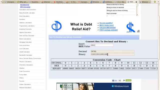The height and width of the screenshot is (90, 160).
Task: Switch to the MathGe... tab
Action: (x=59, y=2)
